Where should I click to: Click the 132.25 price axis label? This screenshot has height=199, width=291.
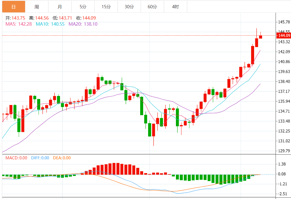[284, 131]
